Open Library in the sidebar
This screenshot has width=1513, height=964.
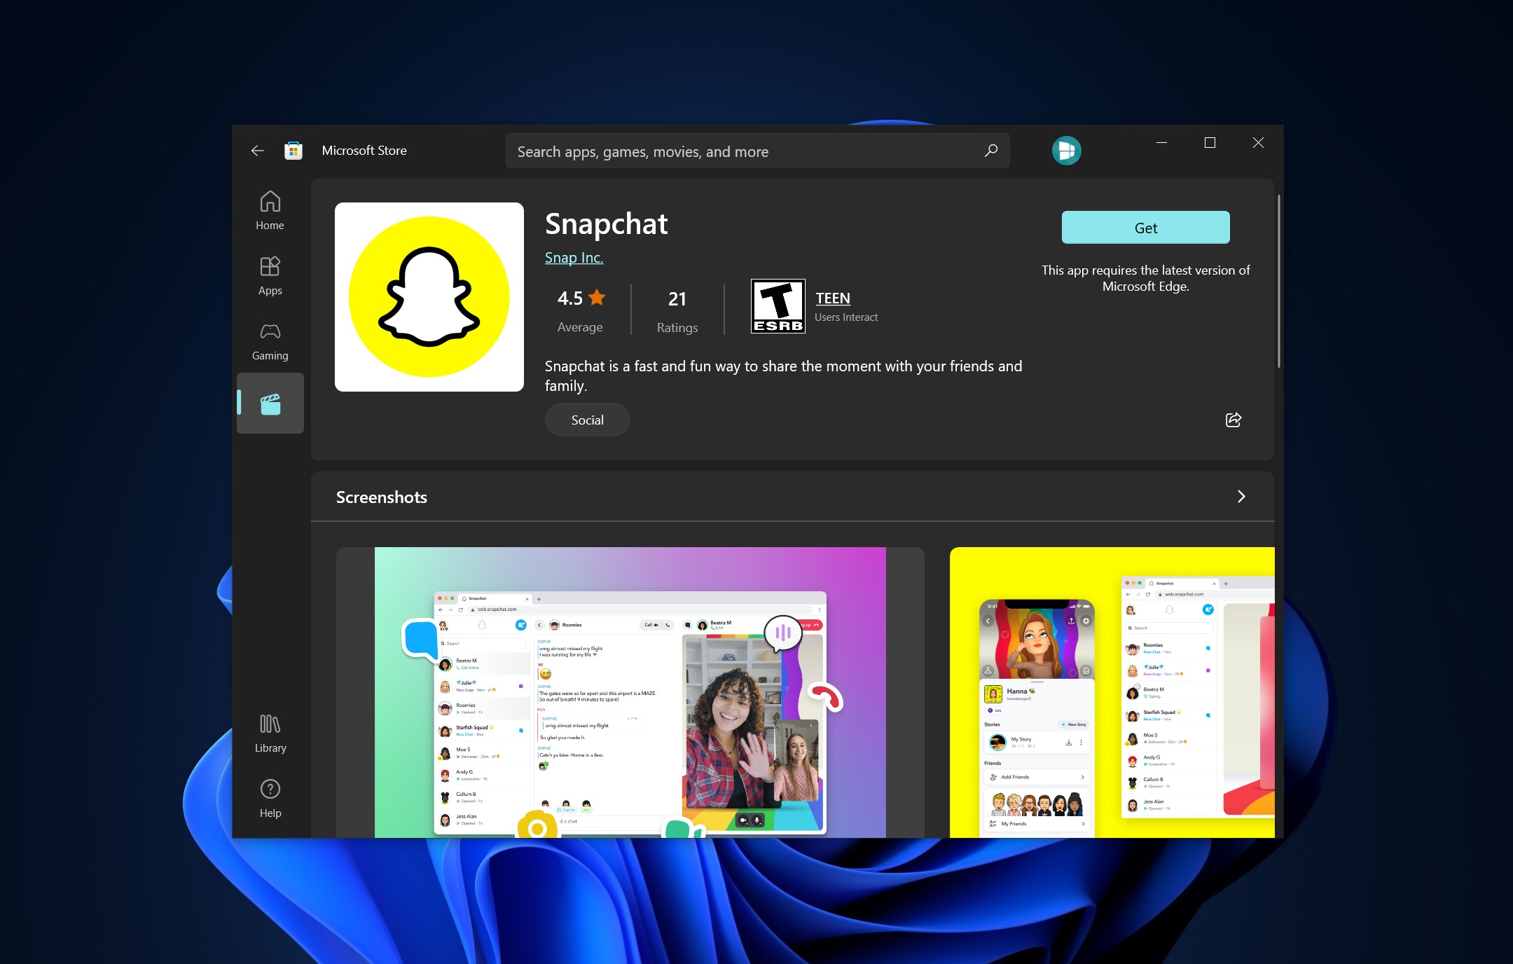pyautogui.click(x=270, y=734)
